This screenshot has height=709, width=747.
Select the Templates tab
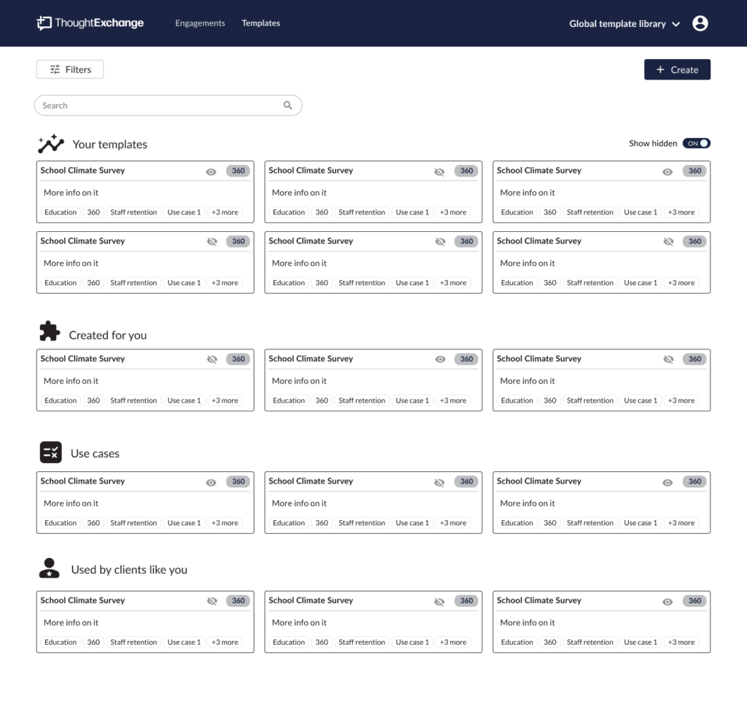tap(260, 23)
